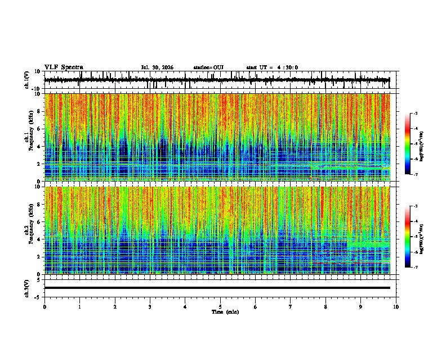446x344 pixels.
Task: Click the '8' kHz tick on ch.1 spectrogram
Action: point(39,111)
